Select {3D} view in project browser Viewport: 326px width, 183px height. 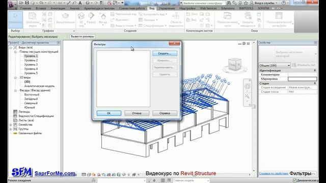pos(27,82)
